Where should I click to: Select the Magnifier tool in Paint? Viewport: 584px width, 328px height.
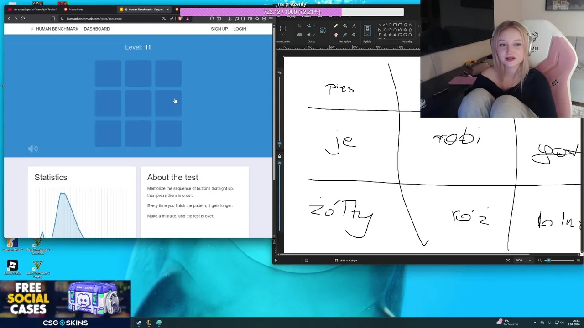(354, 35)
